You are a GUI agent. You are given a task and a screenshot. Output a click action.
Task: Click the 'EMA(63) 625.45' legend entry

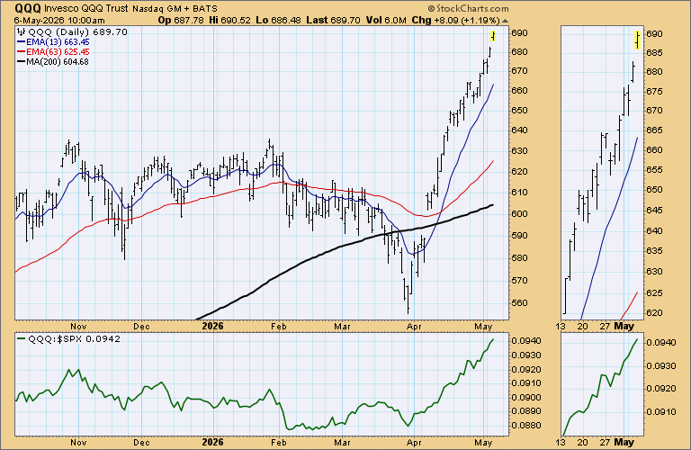(58, 52)
